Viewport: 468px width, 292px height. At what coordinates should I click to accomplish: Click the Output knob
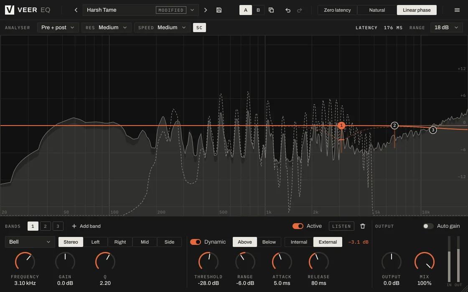tap(391, 262)
